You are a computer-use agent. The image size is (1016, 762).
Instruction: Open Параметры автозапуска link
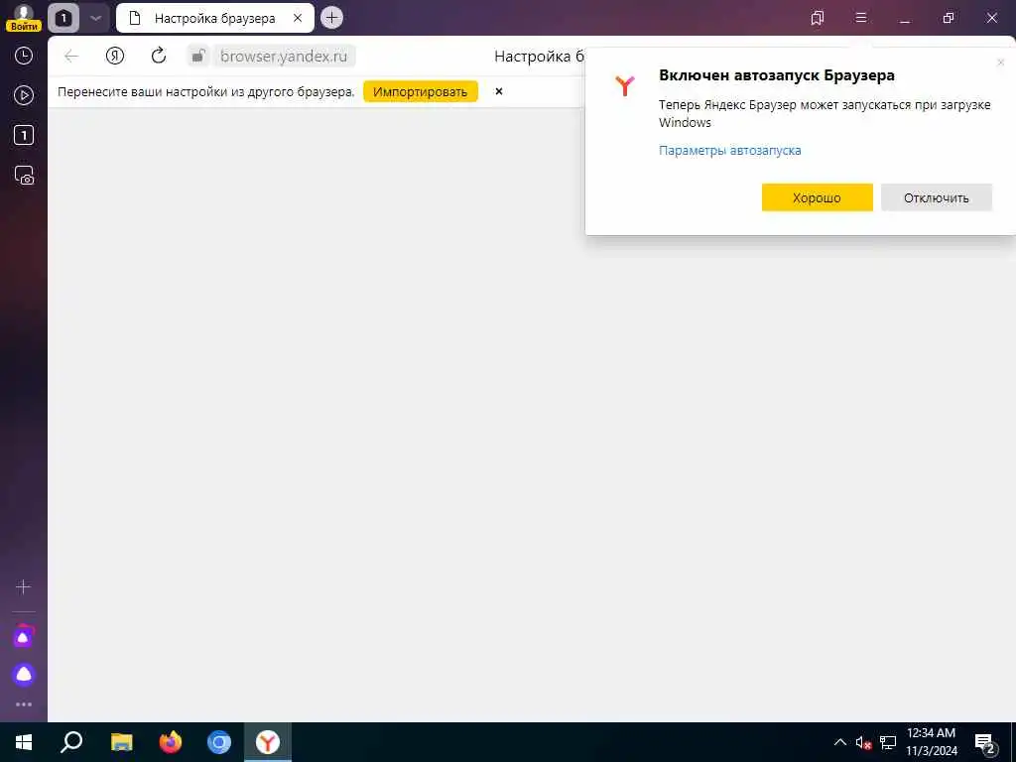729,151
